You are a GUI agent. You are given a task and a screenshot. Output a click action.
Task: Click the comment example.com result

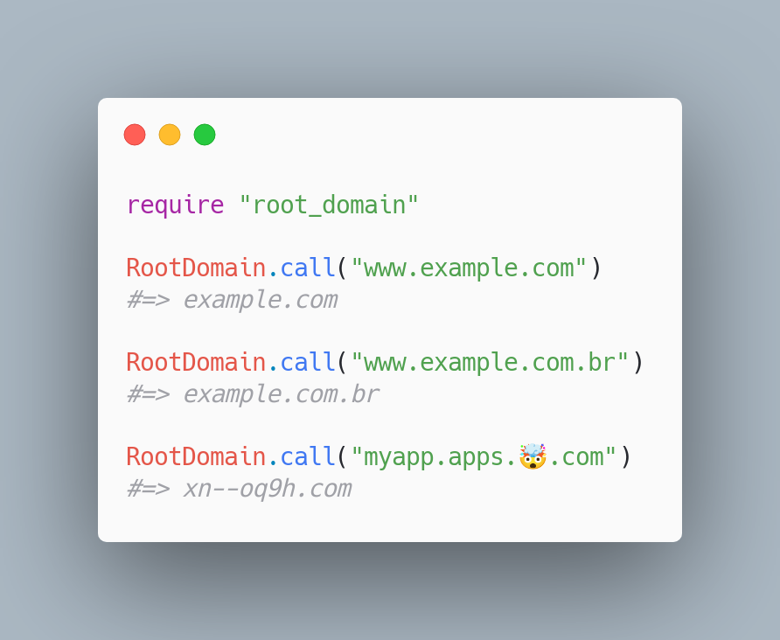(261, 300)
